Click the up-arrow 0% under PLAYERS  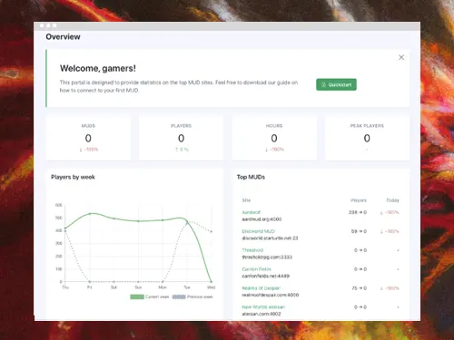point(182,150)
